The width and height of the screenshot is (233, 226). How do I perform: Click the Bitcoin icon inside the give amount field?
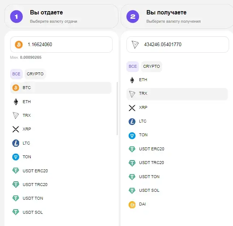coord(19,44)
